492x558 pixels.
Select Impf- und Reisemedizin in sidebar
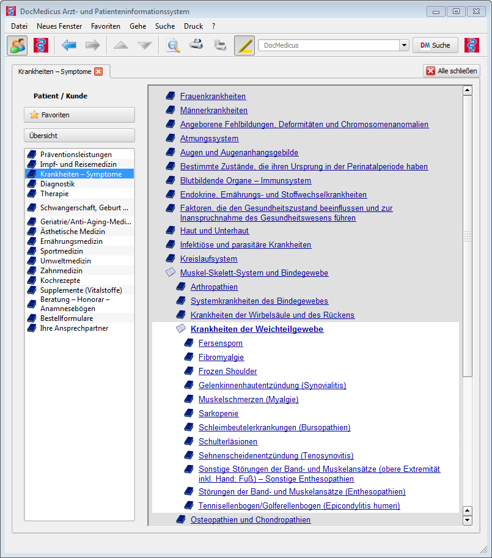(78, 164)
